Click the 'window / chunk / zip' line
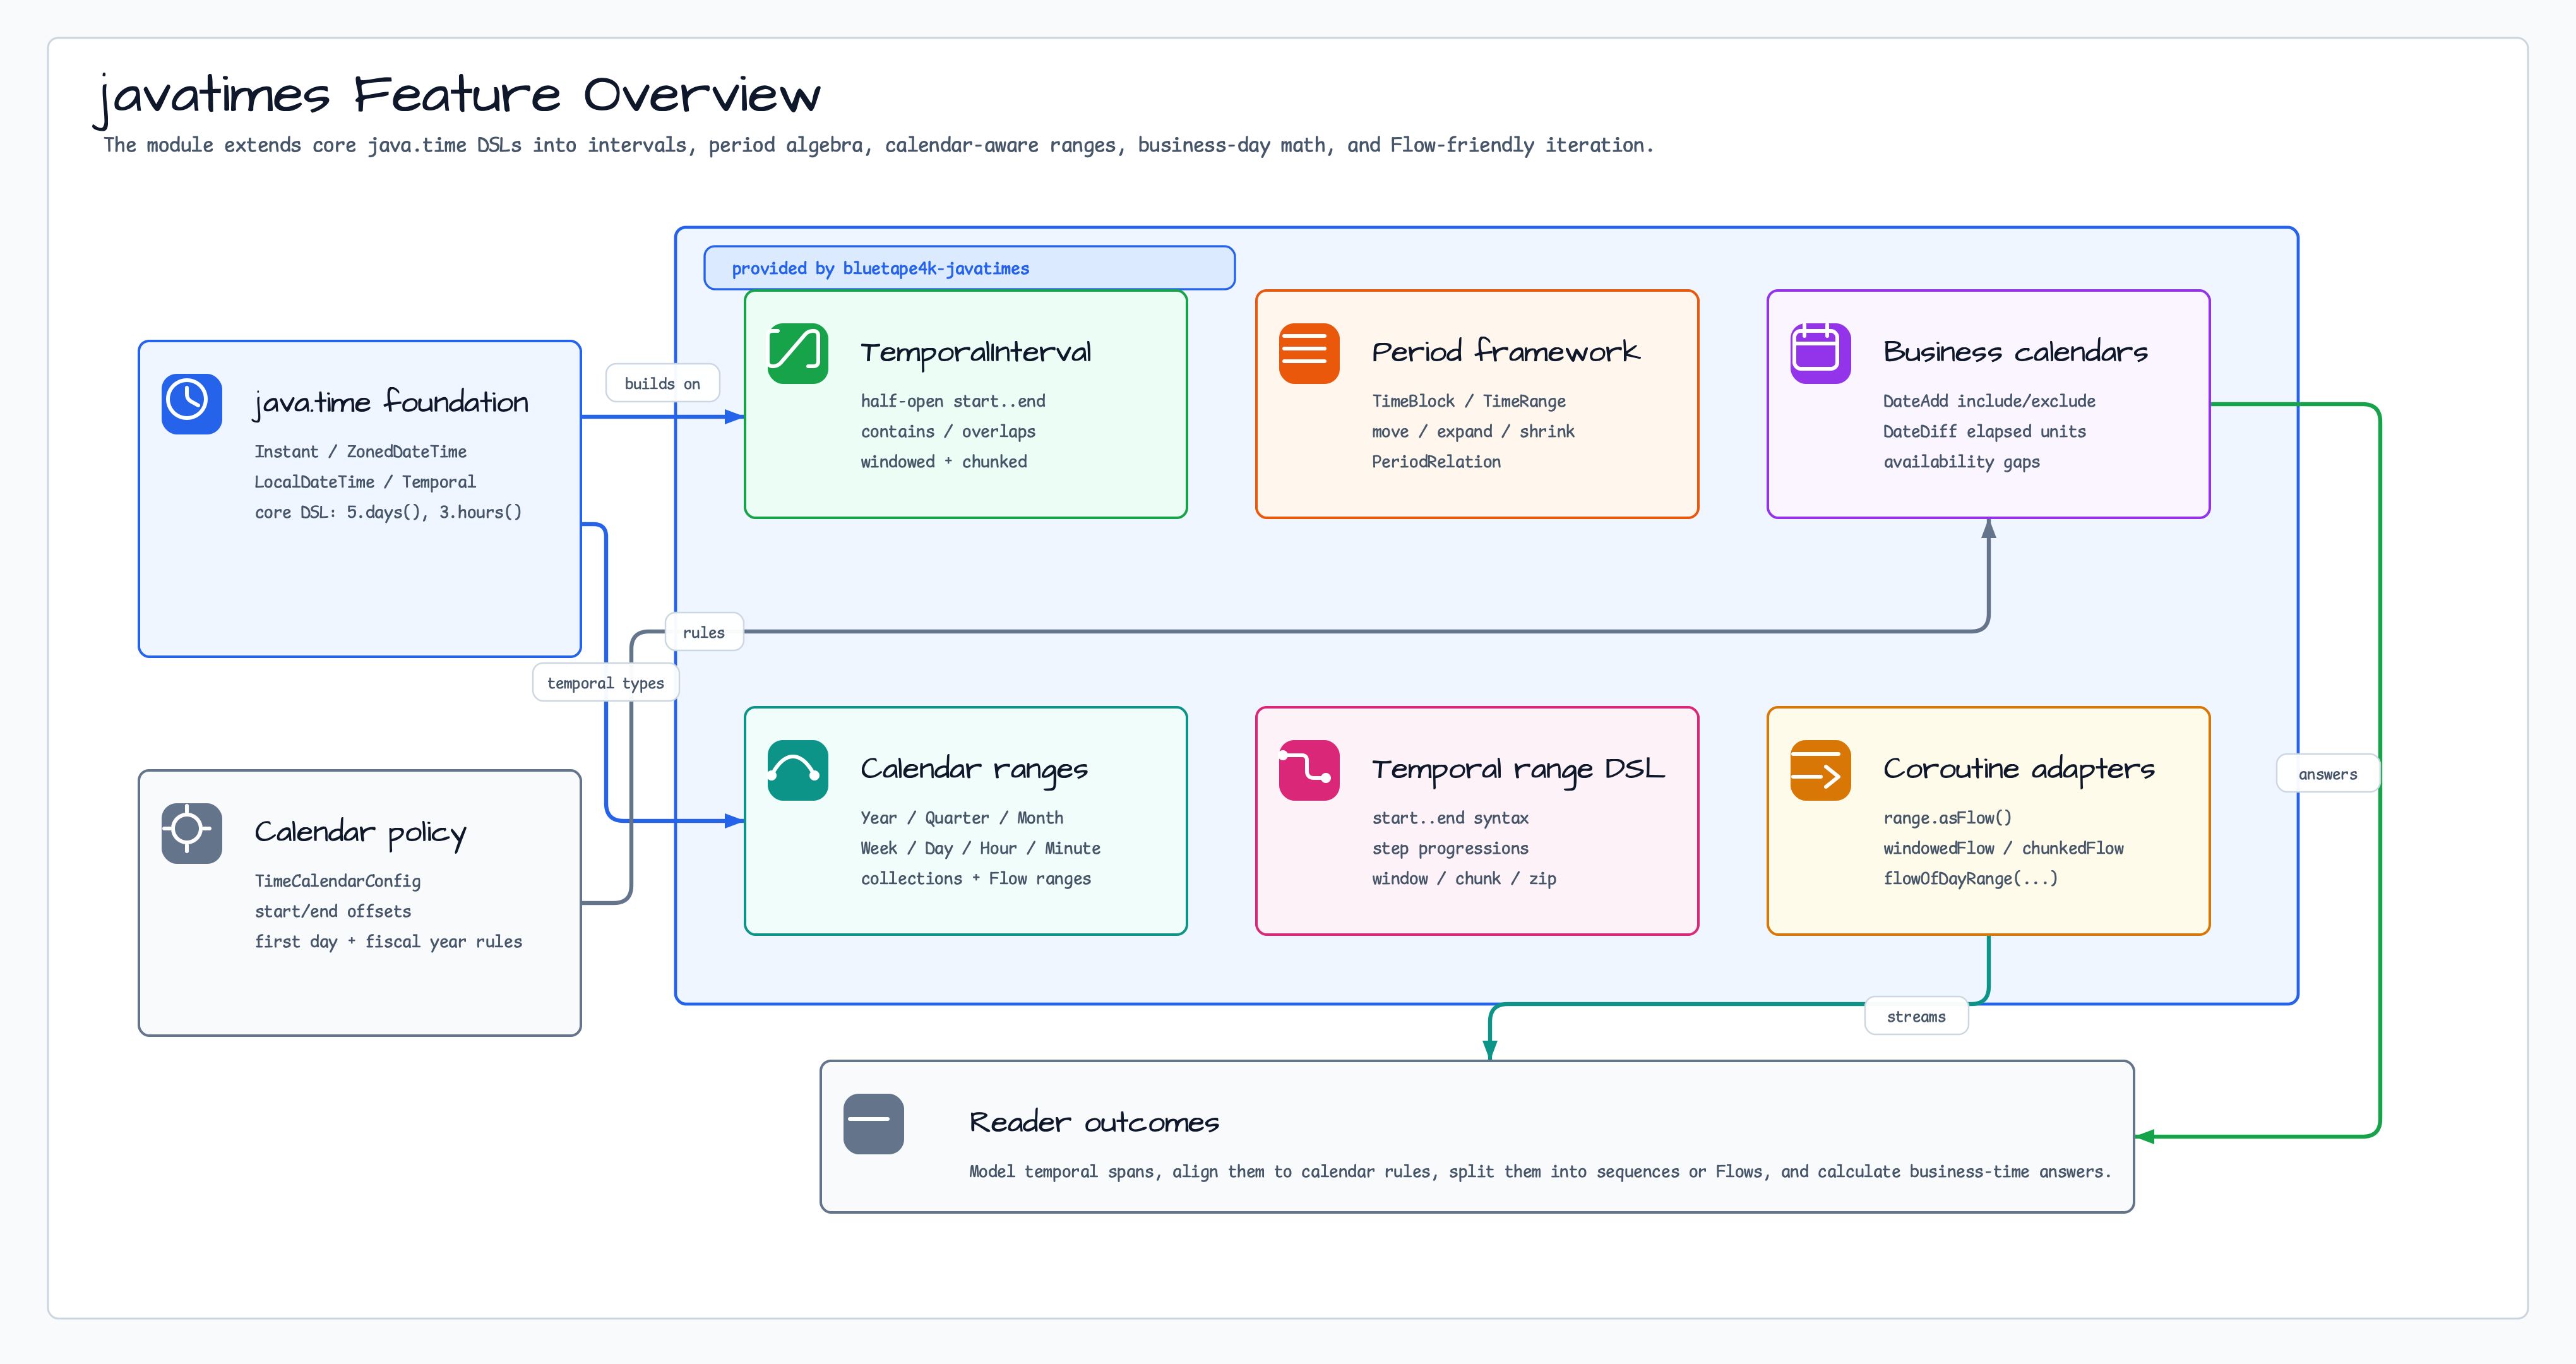The width and height of the screenshot is (2576, 1364). tap(1464, 878)
